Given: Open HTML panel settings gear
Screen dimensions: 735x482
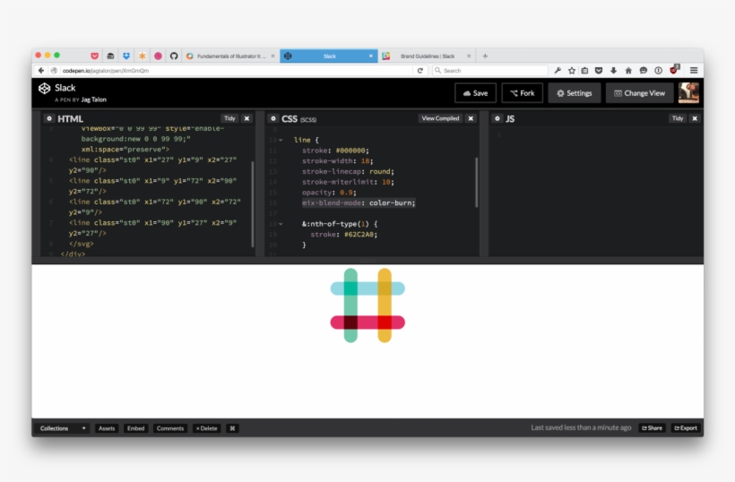Looking at the screenshot, I should point(49,118).
